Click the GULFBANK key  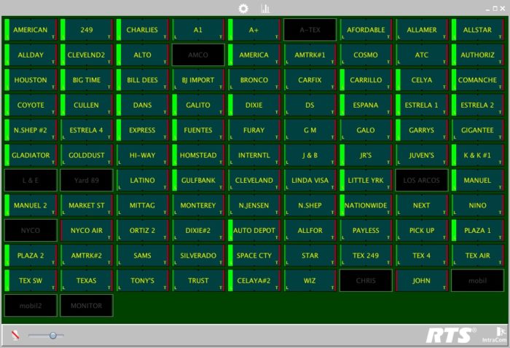(x=198, y=180)
